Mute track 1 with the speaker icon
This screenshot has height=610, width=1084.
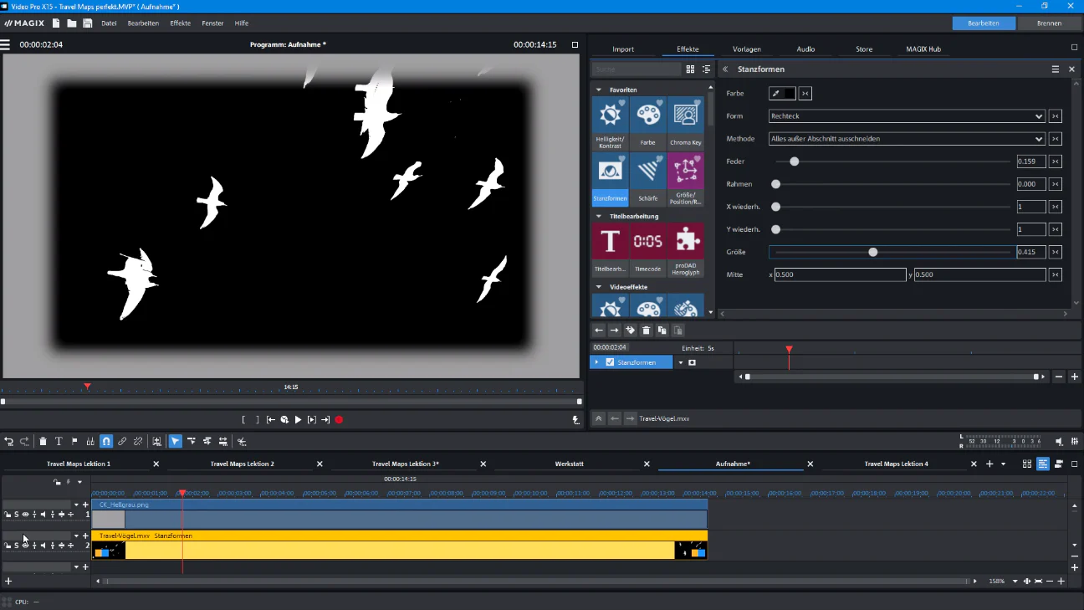[x=43, y=515]
